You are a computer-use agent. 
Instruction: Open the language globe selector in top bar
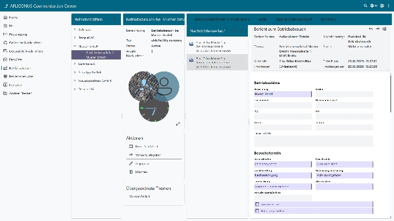pyautogui.click(x=374, y=5)
